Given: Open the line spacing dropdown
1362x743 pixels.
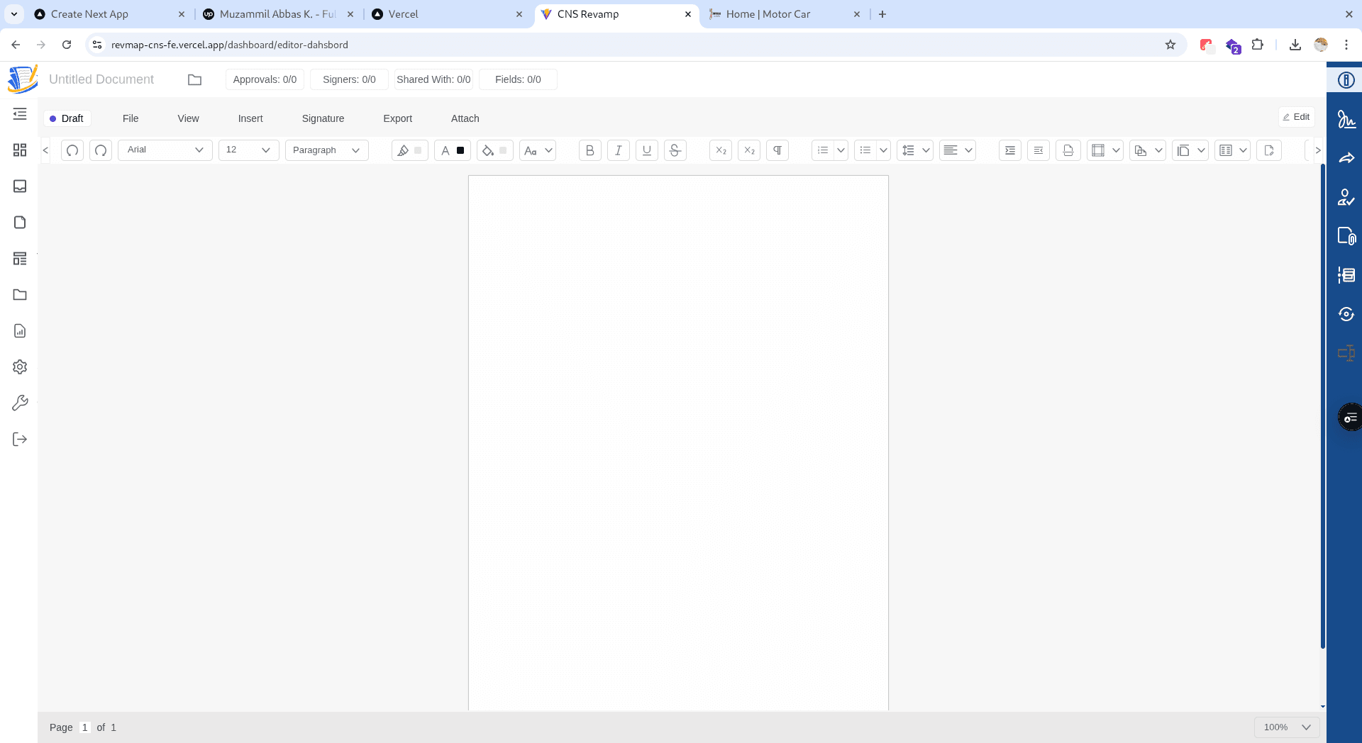Looking at the screenshot, I should 915,150.
